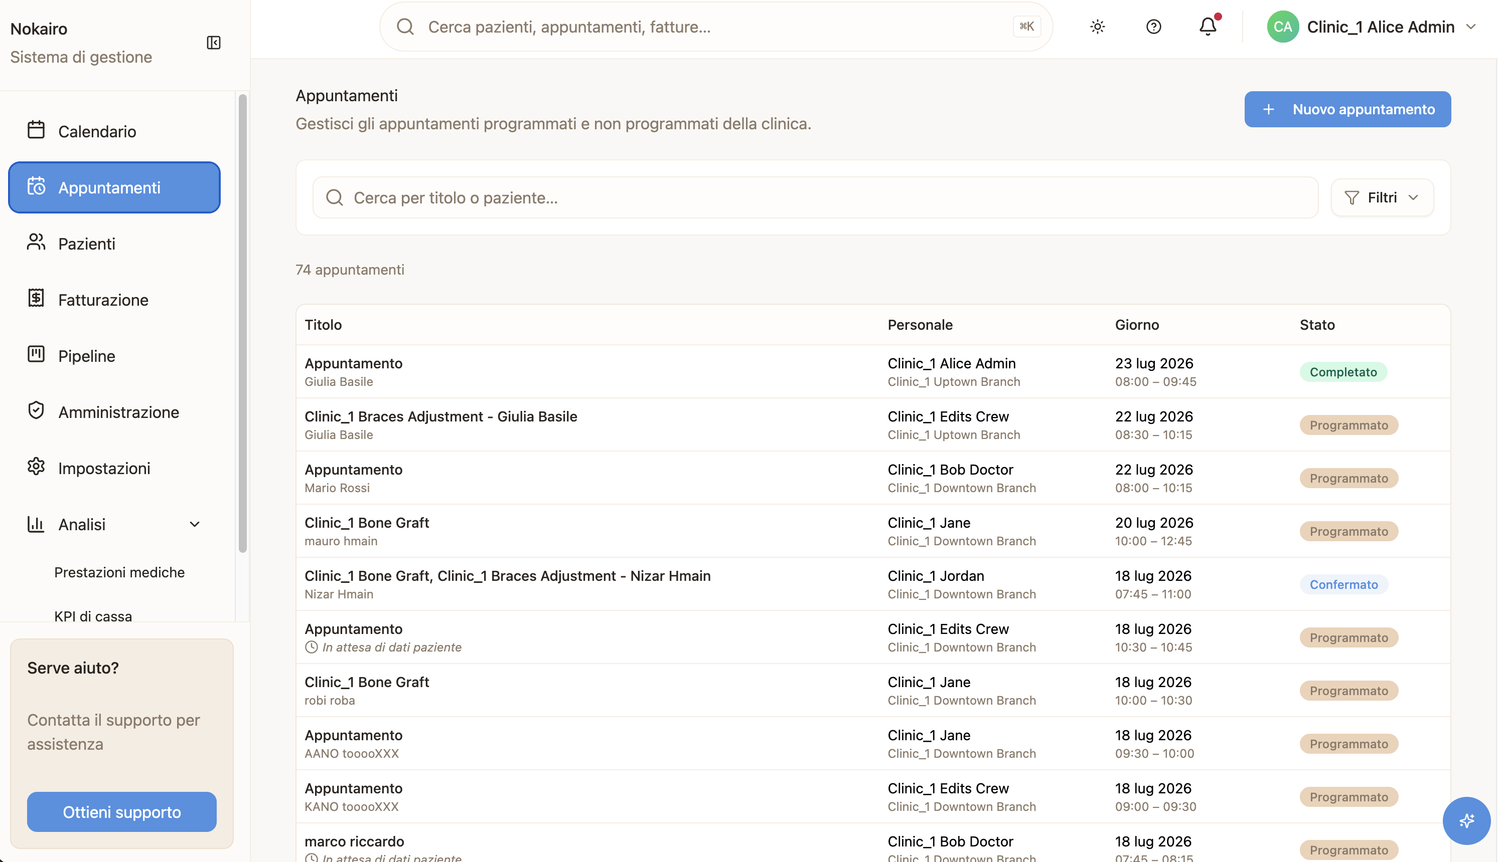This screenshot has width=1498, height=862.
Task: Open Fatturazione section
Action: point(114,300)
